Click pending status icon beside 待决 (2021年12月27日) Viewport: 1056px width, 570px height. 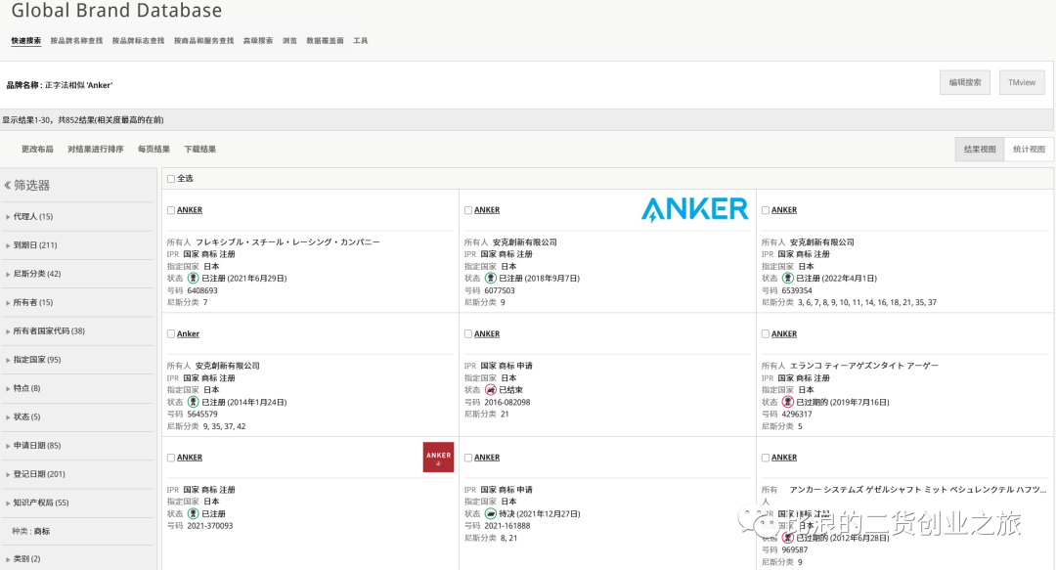pyautogui.click(x=490, y=514)
